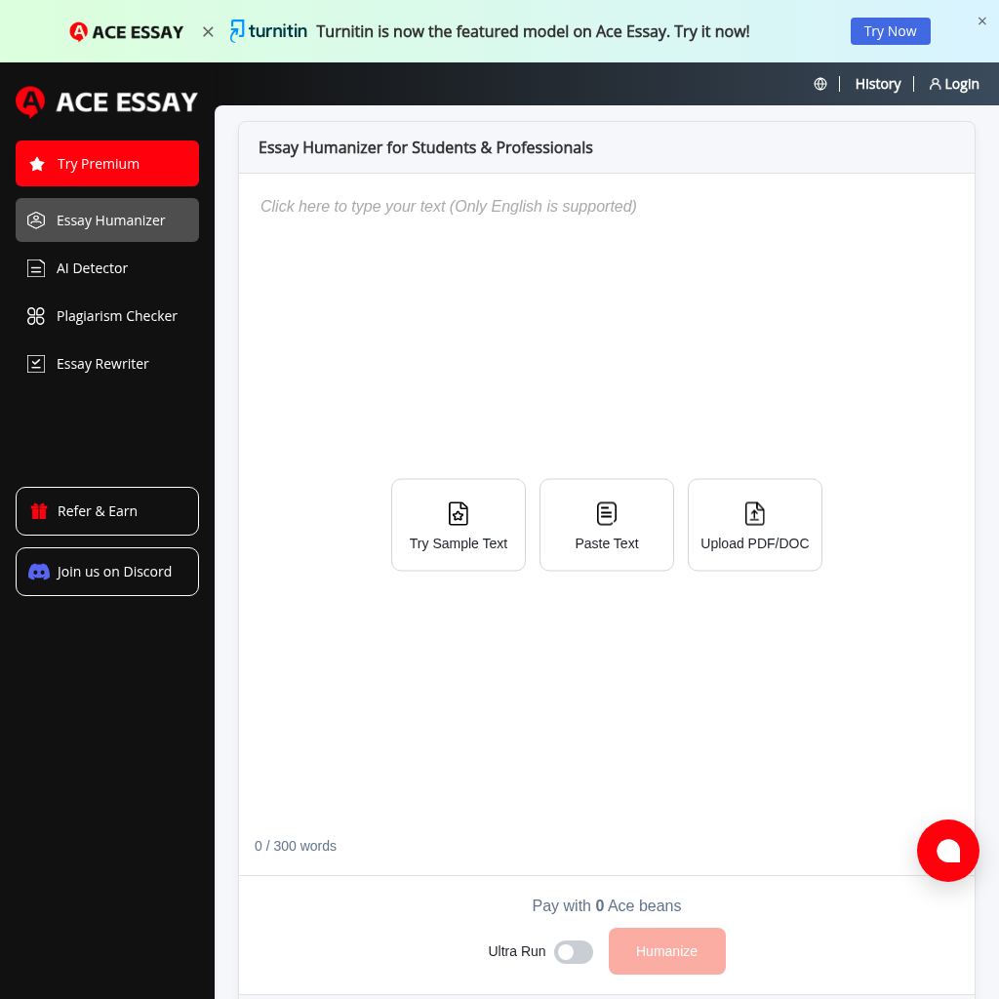
Task: Enable the Ultra Run toggle
Action: 574,951
